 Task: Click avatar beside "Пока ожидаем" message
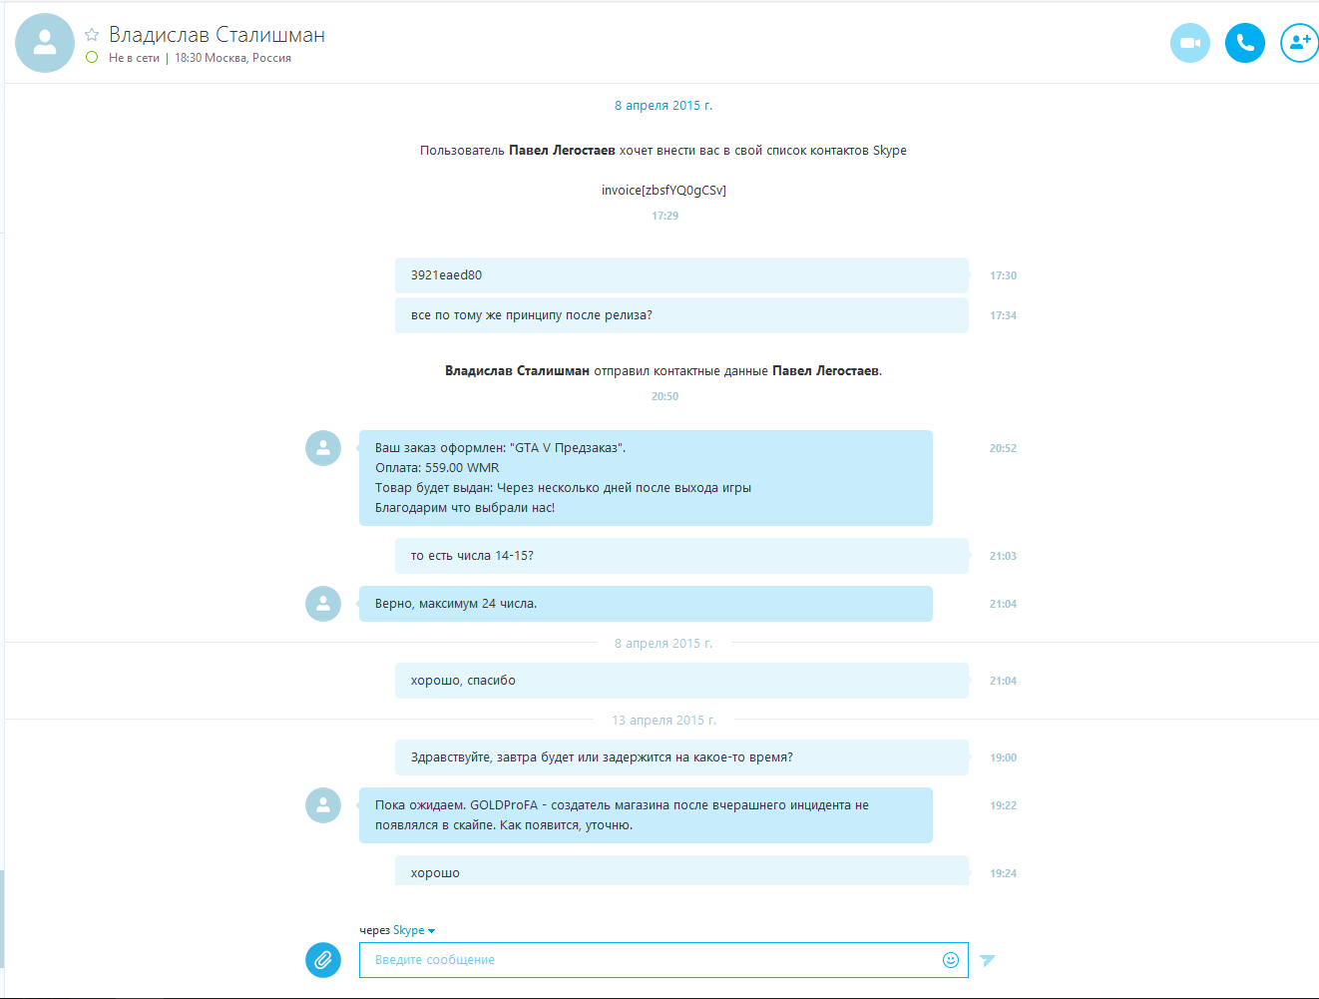(323, 805)
